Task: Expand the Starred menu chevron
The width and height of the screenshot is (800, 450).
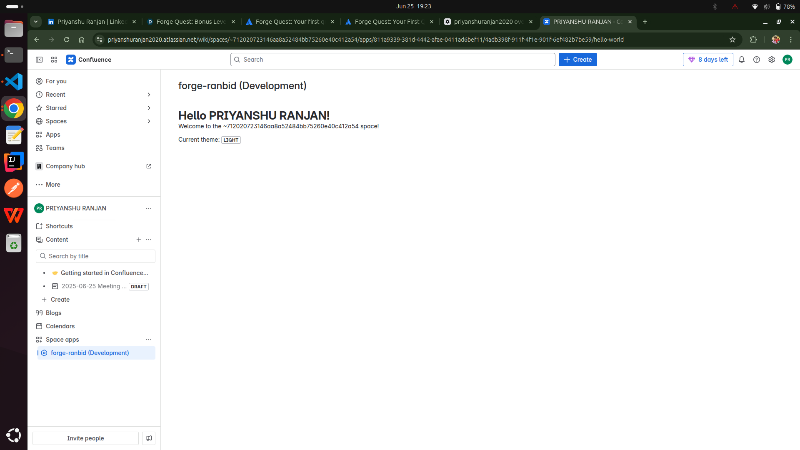Action: coord(149,108)
